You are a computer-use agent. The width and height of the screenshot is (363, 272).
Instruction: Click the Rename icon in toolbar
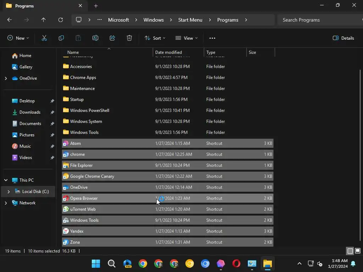pyautogui.click(x=95, y=38)
